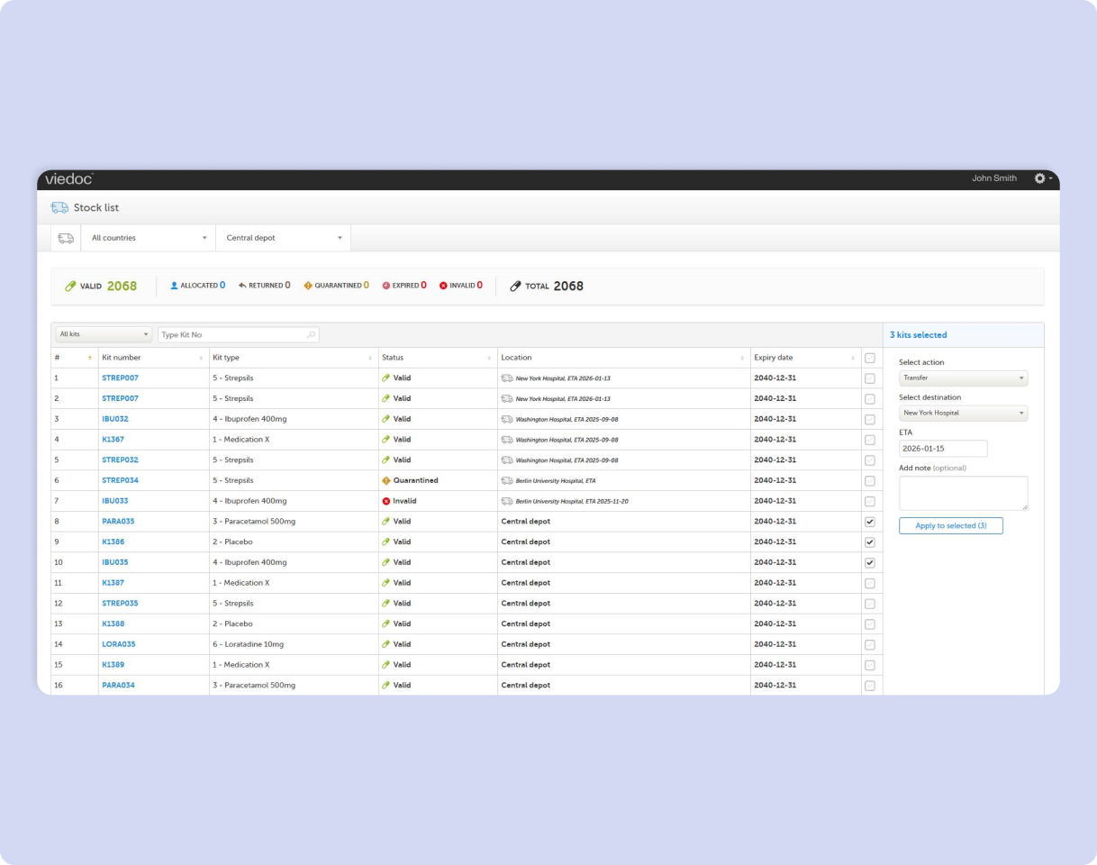Click the truck icon beside Stock list
The width and height of the screenshot is (1097, 865).
click(x=59, y=207)
